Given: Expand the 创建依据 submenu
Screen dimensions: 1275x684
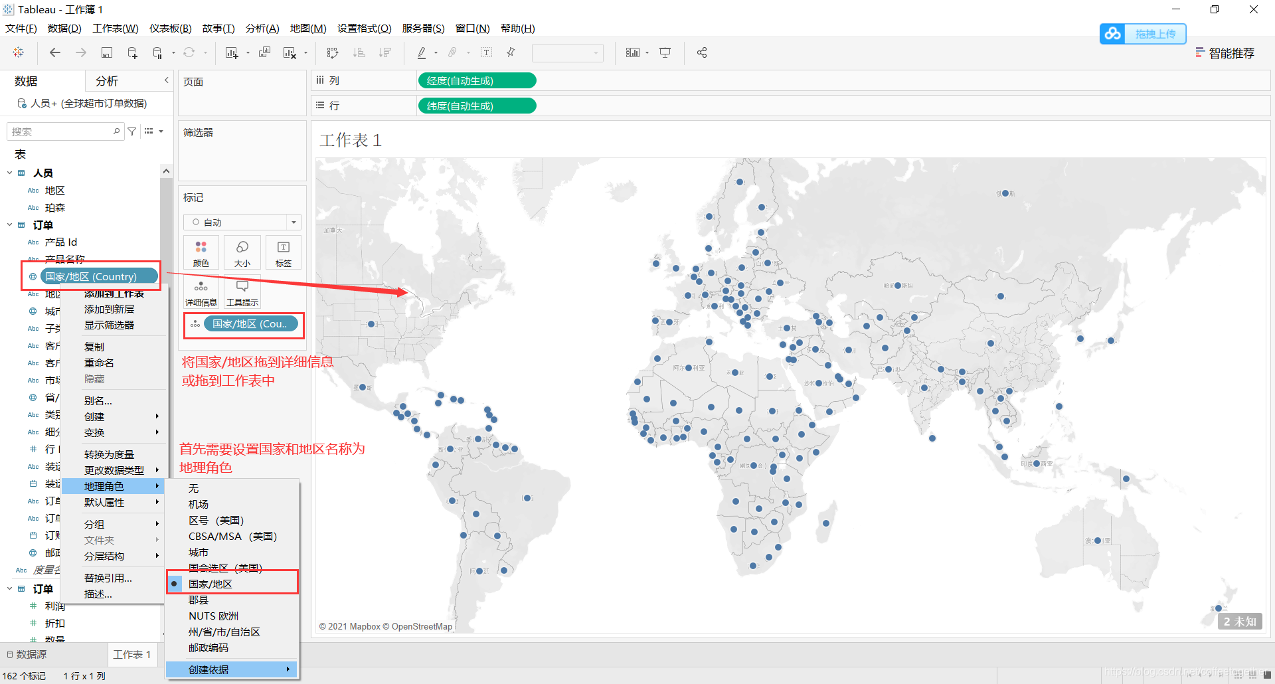Looking at the screenshot, I should click(x=231, y=669).
